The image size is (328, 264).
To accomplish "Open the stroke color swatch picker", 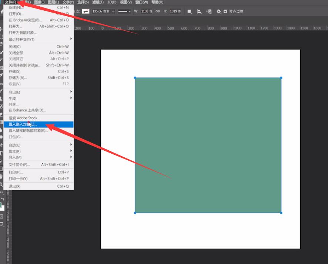I will tap(86, 11).
